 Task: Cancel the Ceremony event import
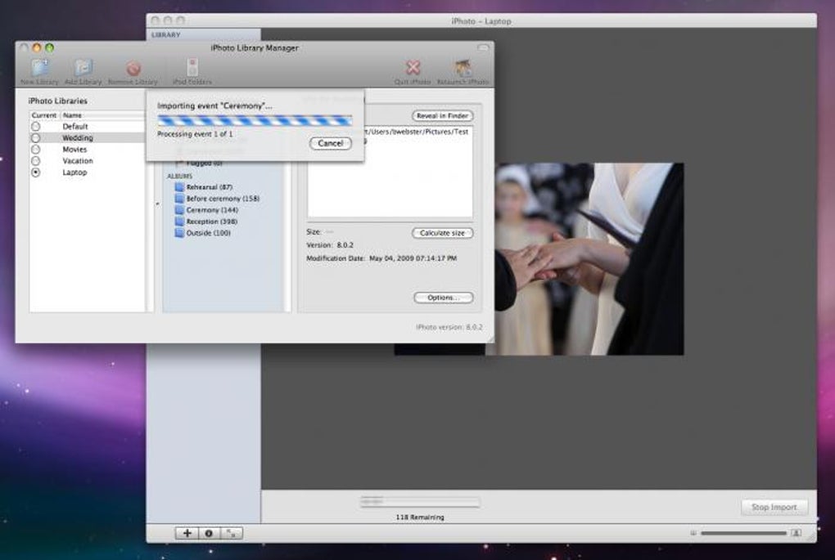[x=331, y=143]
